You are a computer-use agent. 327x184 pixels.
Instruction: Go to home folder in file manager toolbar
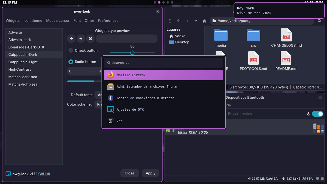pos(204,21)
